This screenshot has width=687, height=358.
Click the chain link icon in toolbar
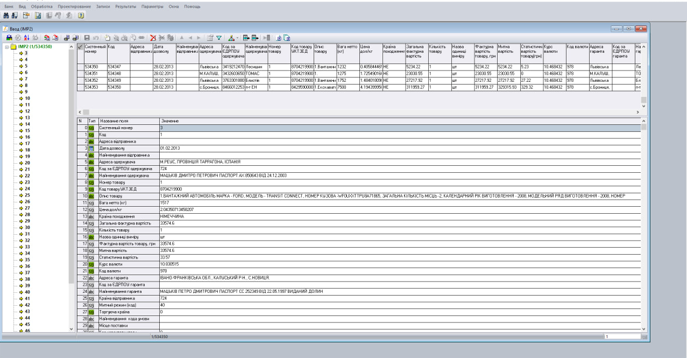click(141, 38)
